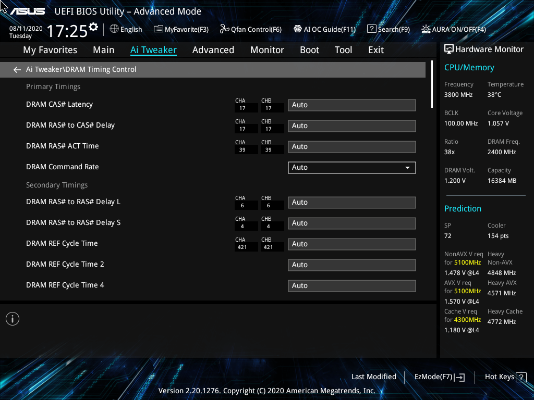Open the Exit menu
The image size is (534, 400).
pyautogui.click(x=375, y=49)
